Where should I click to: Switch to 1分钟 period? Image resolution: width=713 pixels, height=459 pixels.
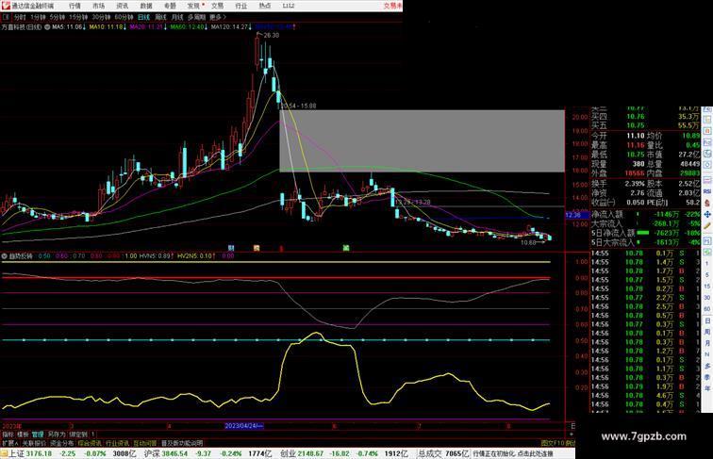click(x=38, y=17)
